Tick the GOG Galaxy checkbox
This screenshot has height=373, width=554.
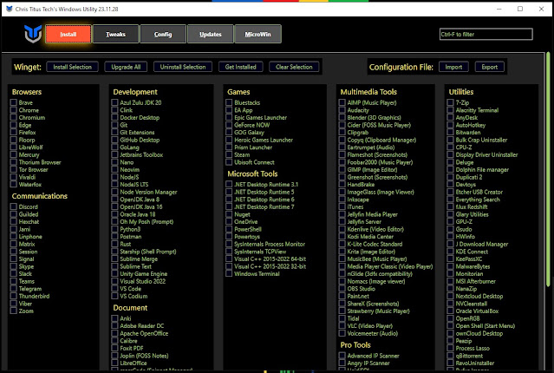[229, 132]
